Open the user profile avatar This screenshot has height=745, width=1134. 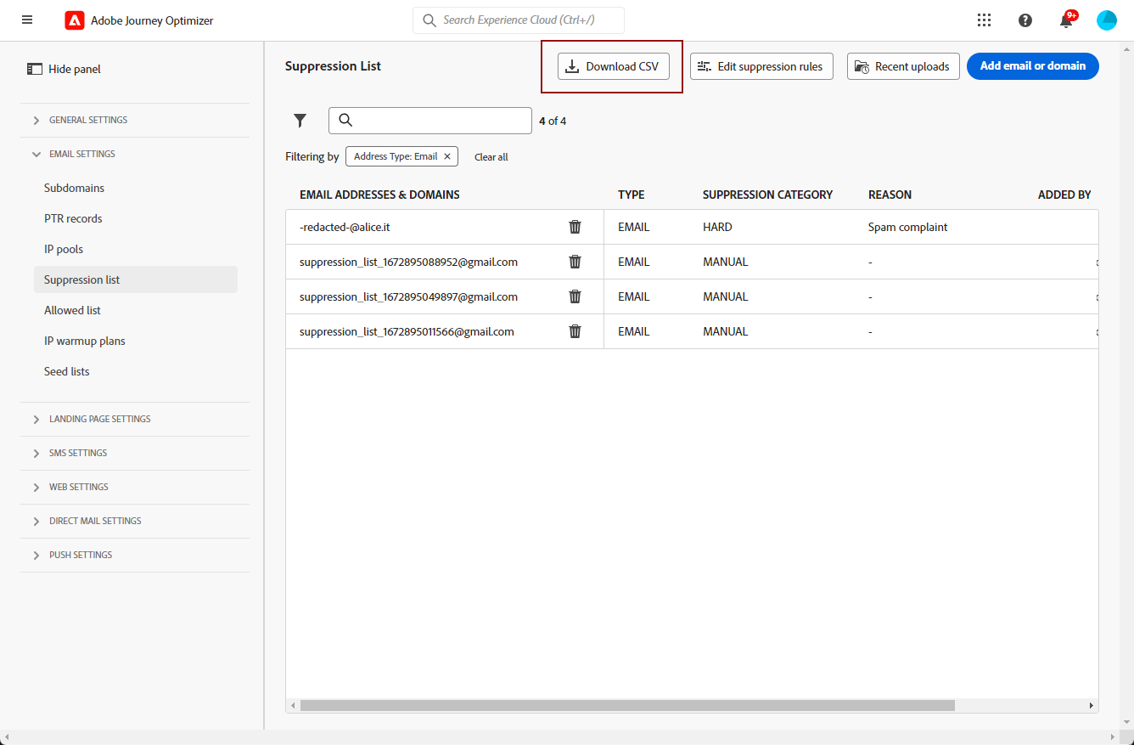[1107, 20]
